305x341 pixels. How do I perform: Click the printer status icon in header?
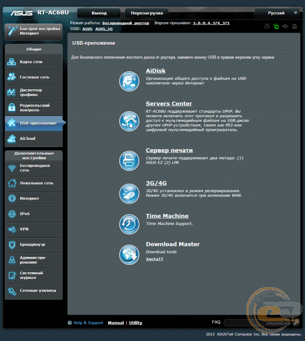coord(295,26)
